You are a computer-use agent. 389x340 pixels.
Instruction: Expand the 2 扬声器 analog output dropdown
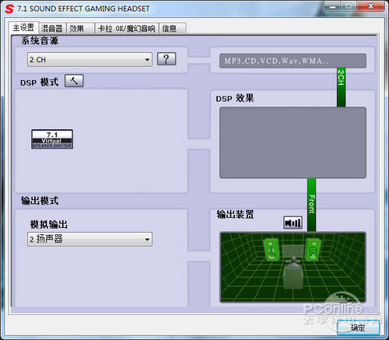click(x=89, y=239)
